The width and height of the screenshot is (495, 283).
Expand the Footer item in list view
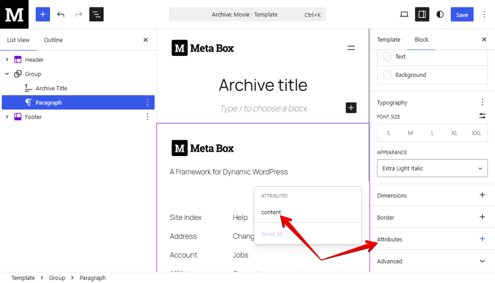(7, 117)
